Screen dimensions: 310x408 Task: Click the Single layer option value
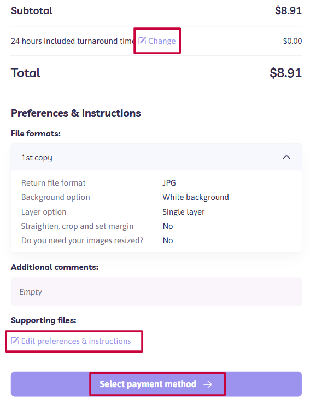point(184,212)
